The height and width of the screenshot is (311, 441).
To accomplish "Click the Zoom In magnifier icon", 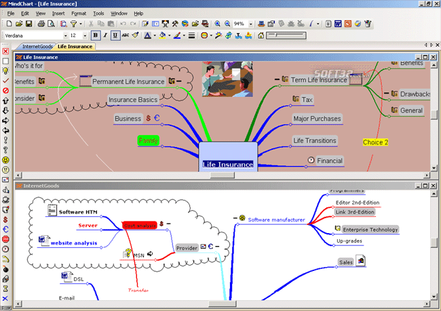I will click(x=217, y=24).
